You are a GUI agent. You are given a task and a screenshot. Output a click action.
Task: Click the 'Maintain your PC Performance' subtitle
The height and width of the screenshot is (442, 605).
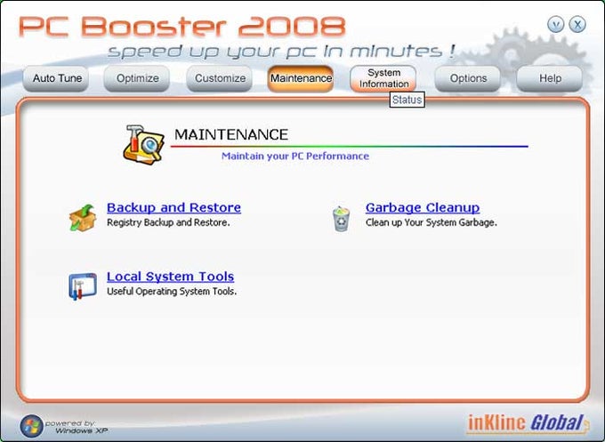point(295,157)
